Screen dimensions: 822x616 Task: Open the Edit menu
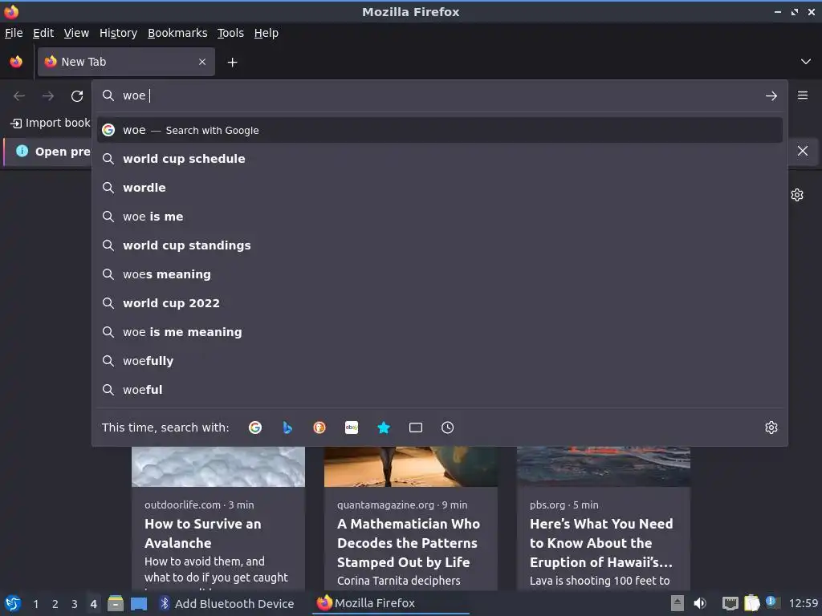[x=43, y=33]
